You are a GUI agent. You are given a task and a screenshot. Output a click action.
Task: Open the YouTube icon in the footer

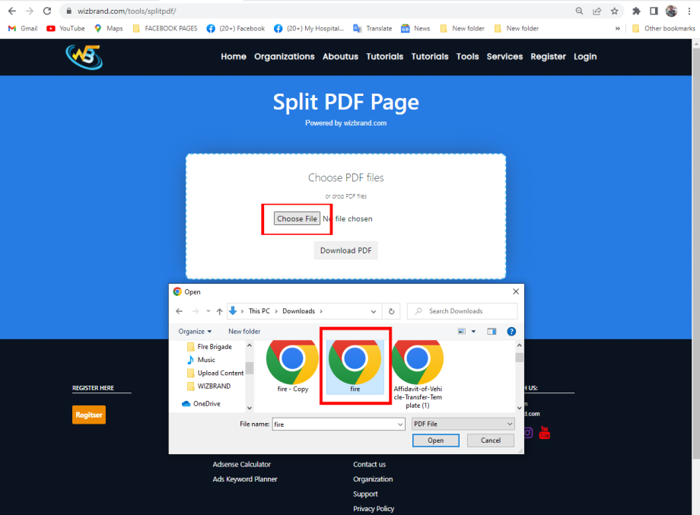[x=545, y=431]
